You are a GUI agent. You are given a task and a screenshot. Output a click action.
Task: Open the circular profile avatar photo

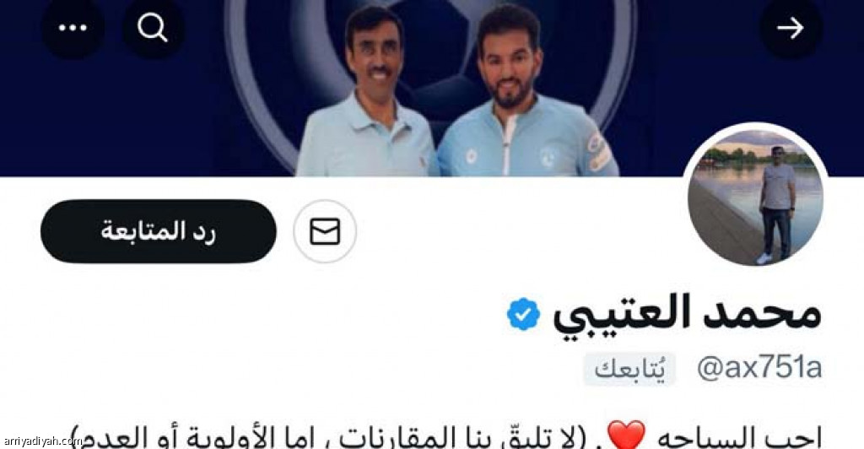pos(755,197)
